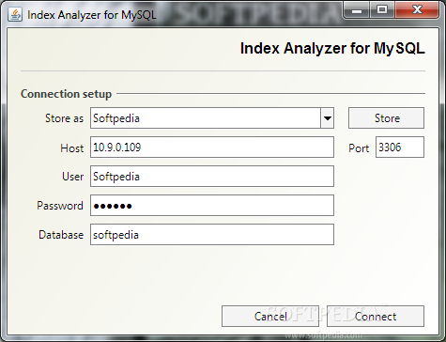
Task: Click the window title text in title bar
Action: point(92,15)
